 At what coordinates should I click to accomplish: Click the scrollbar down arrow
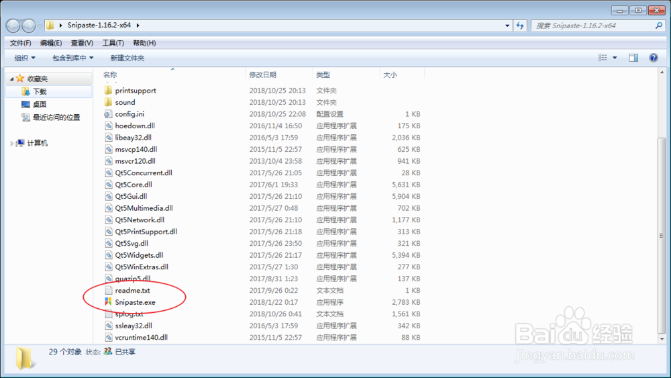pos(662,338)
